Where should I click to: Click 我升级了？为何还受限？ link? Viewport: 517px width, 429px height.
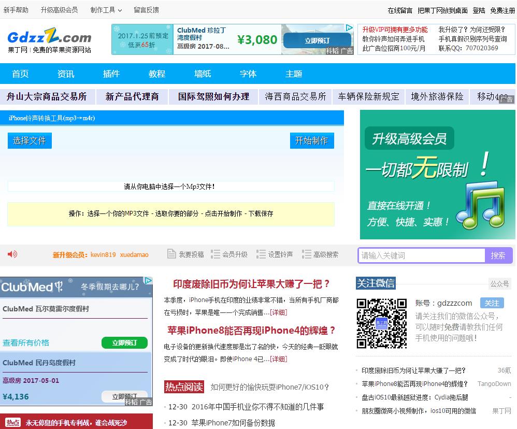472,30
